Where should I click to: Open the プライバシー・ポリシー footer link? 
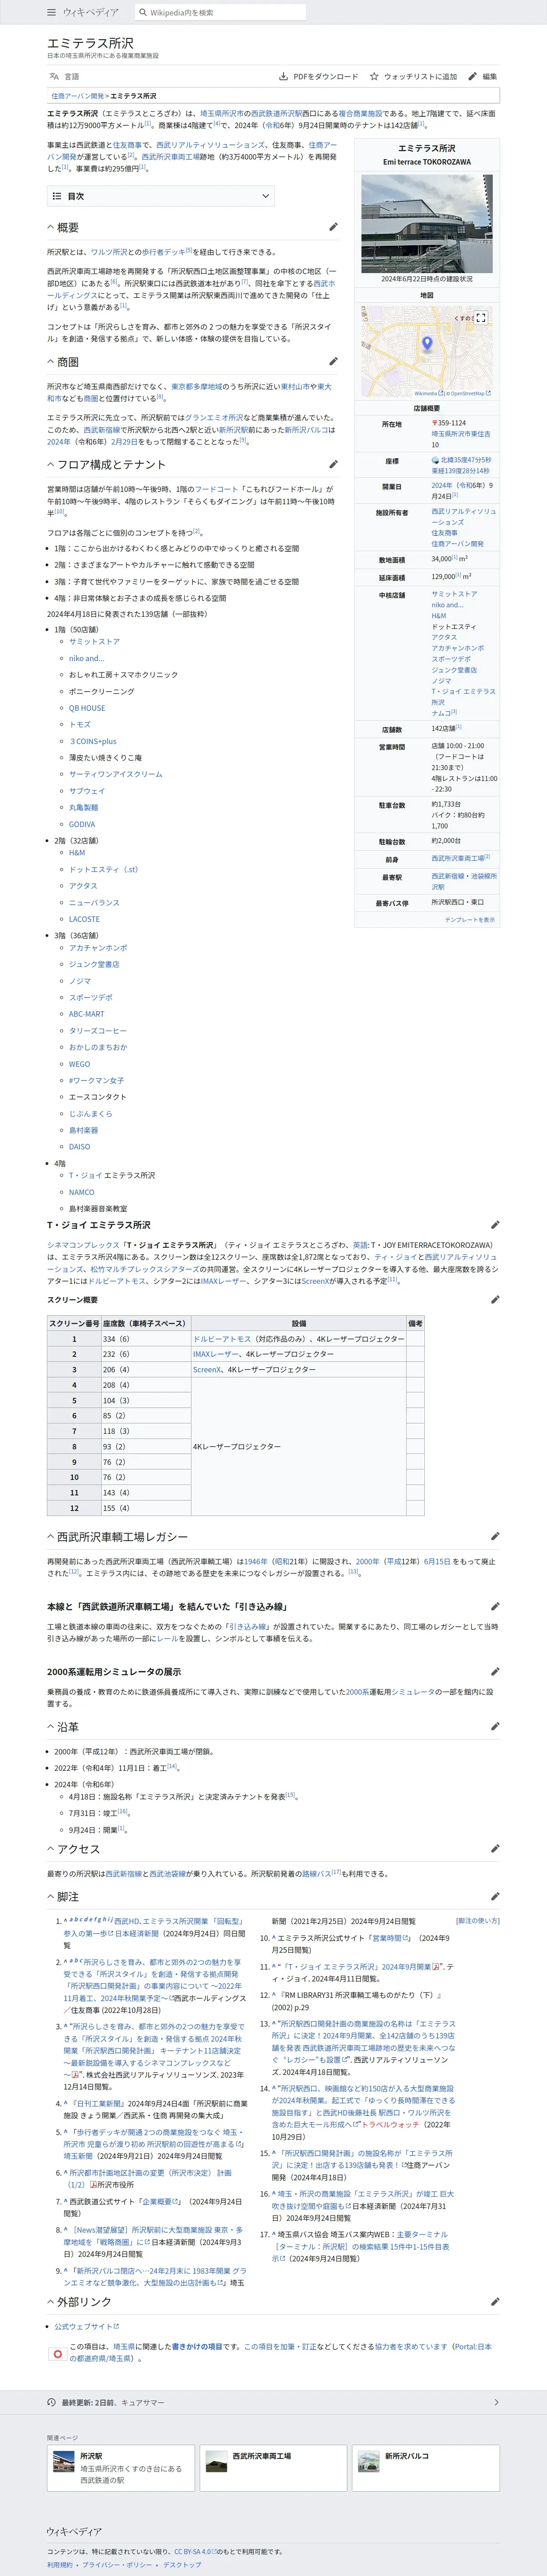pyautogui.click(x=118, y=2565)
